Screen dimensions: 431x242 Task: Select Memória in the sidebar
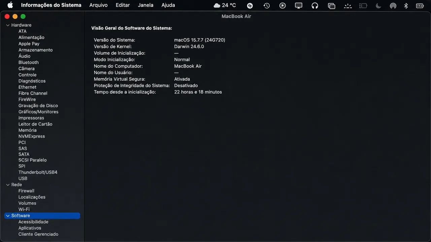pyautogui.click(x=28, y=130)
